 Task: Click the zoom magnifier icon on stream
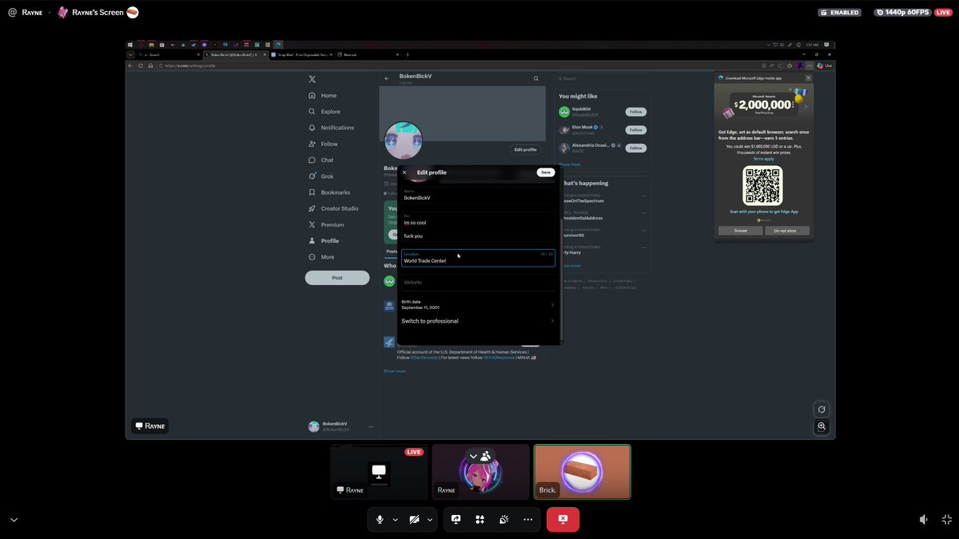pyautogui.click(x=821, y=426)
